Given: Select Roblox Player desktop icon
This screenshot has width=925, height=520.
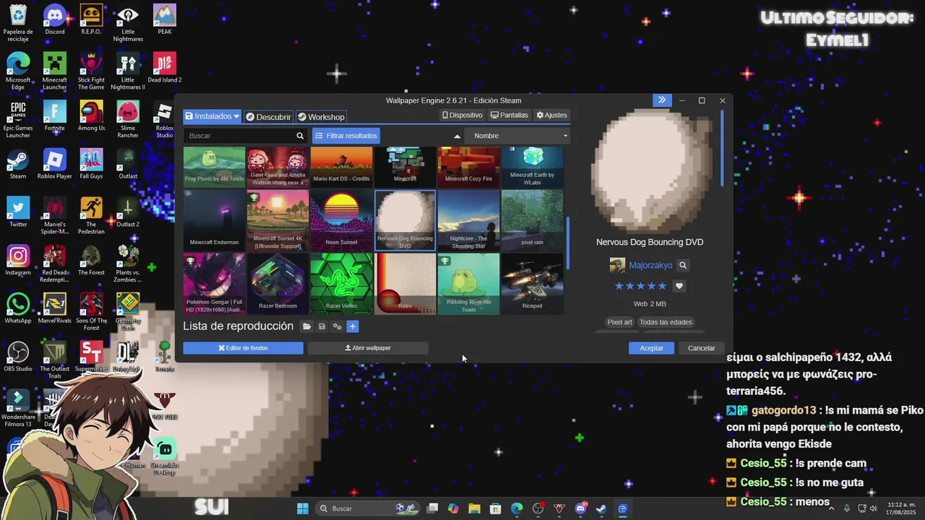Looking at the screenshot, I should [x=55, y=164].
